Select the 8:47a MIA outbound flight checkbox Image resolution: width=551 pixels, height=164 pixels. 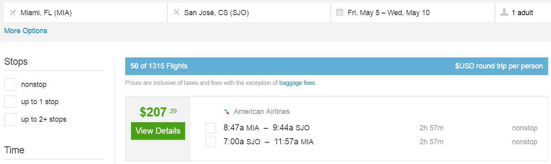(x=211, y=128)
